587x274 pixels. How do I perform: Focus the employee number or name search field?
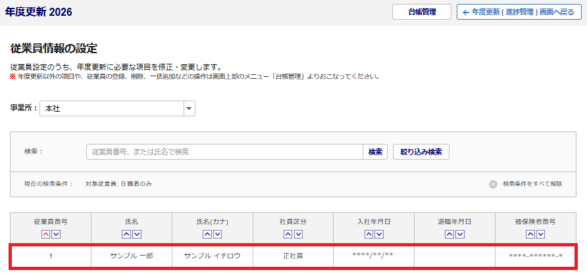click(x=224, y=152)
